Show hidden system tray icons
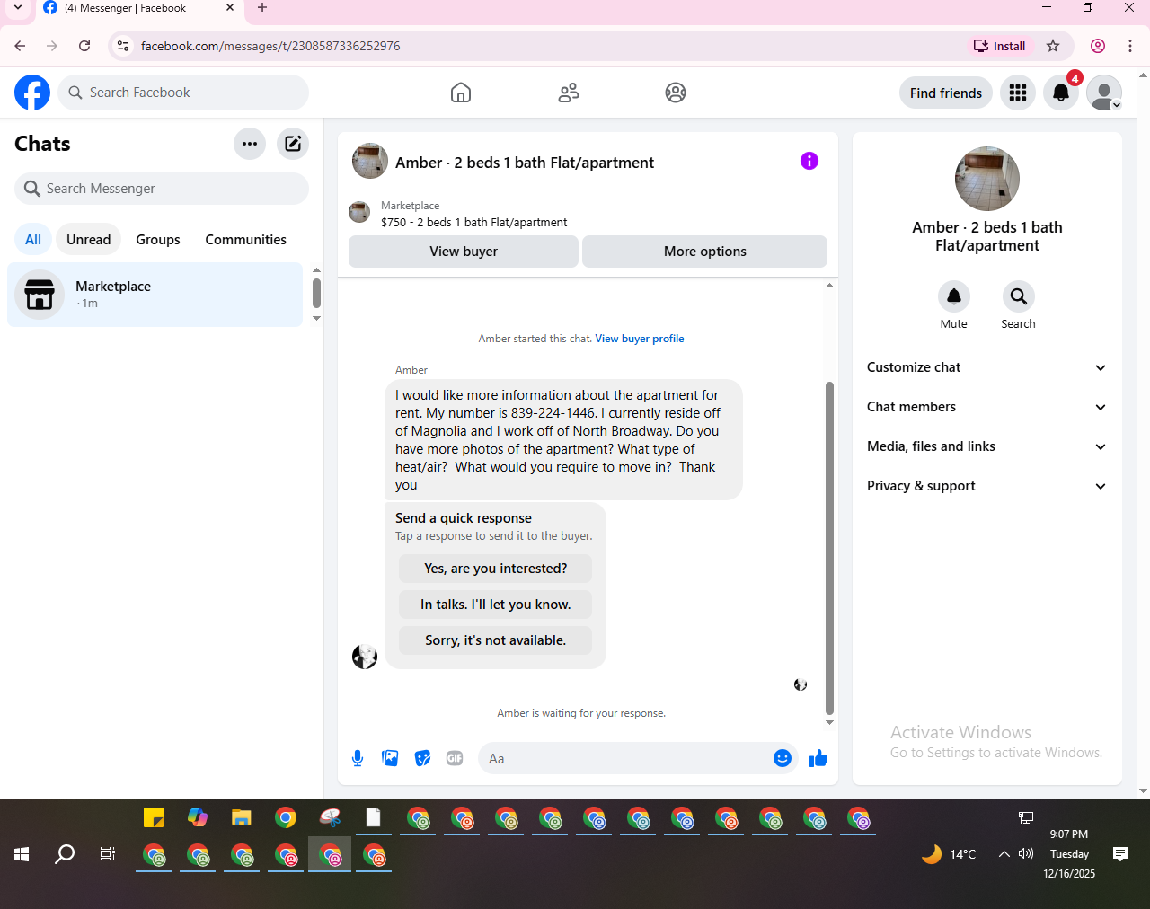Image resolution: width=1150 pixels, height=909 pixels. point(1004,854)
